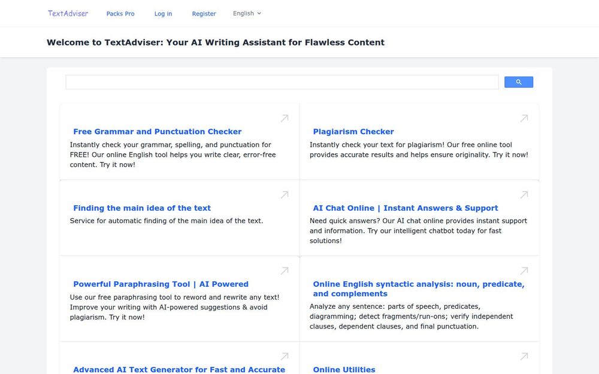The image size is (599, 374).
Task: Click arrow icon on Online English syntactic analysis card
Action: pos(524,270)
